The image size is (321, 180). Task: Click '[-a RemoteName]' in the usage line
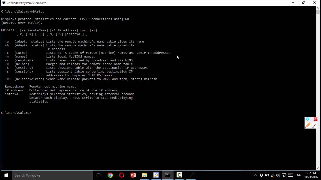pos(34,30)
